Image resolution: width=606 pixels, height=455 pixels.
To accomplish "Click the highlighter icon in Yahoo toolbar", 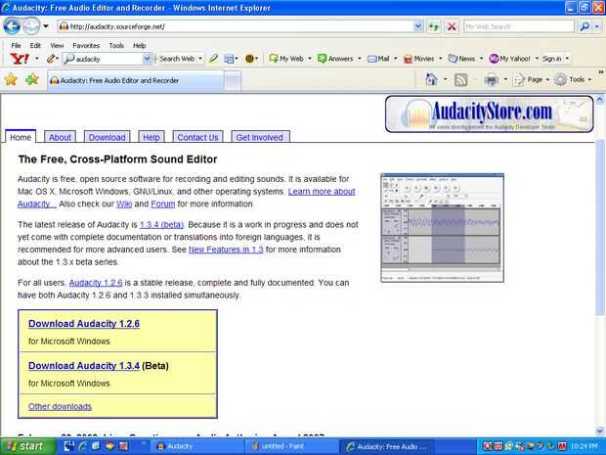I will pos(213,59).
